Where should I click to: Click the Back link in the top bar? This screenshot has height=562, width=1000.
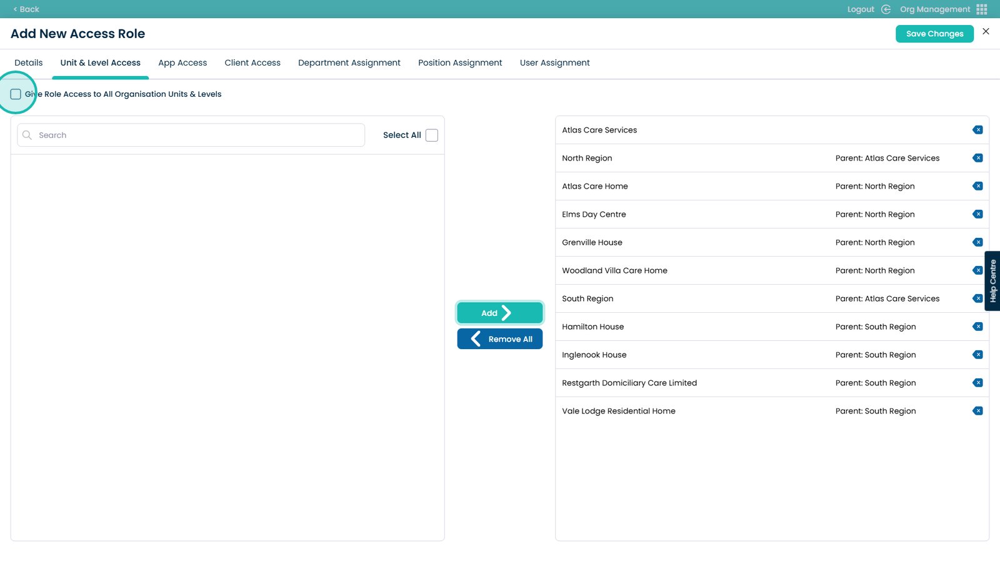(26, 9)
